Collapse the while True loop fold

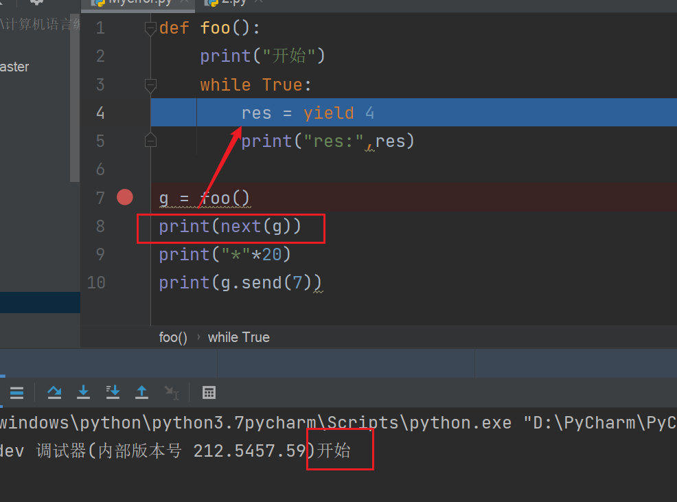point(150,85)
